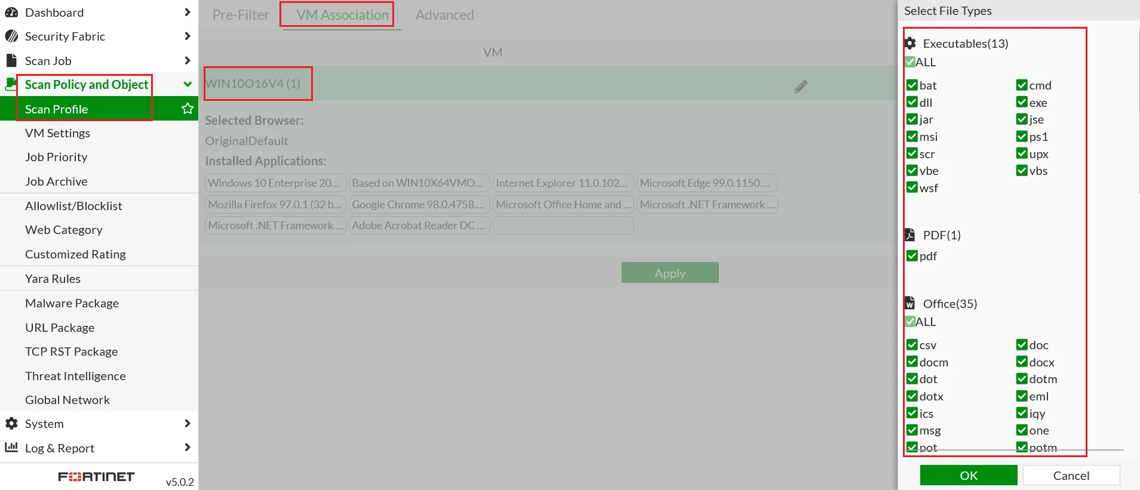Click Mozilla Firefox 97.0.1 application tag

[275, 205]
